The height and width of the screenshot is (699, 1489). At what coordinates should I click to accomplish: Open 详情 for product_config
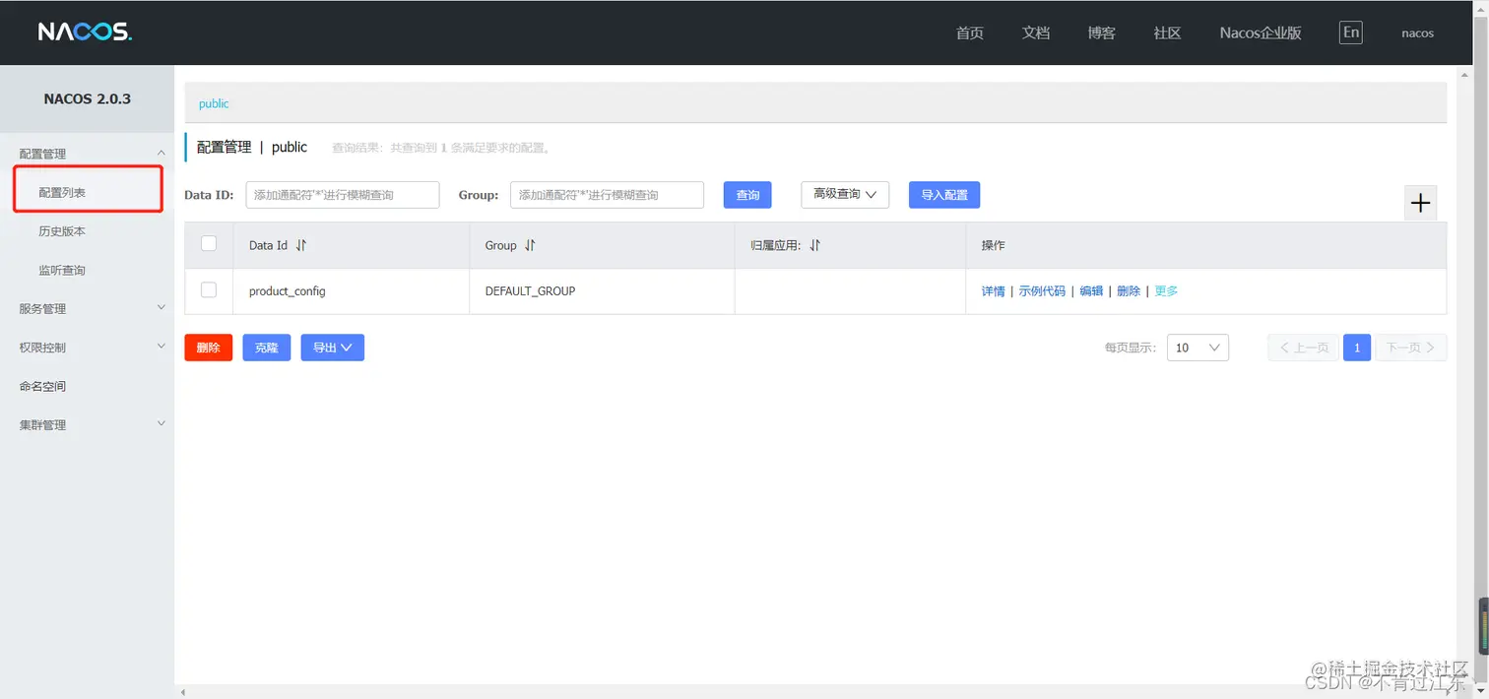(993, 290)
